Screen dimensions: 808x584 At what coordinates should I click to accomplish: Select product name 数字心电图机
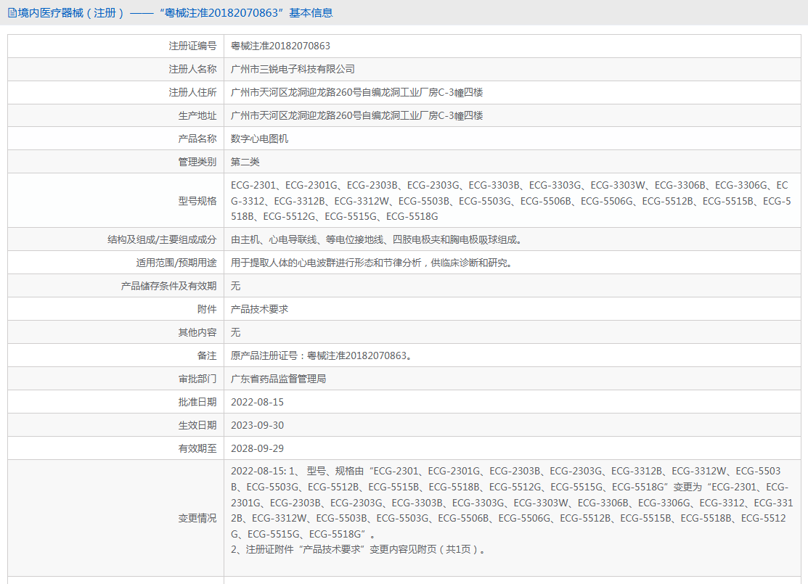click(x=259, y=139)
